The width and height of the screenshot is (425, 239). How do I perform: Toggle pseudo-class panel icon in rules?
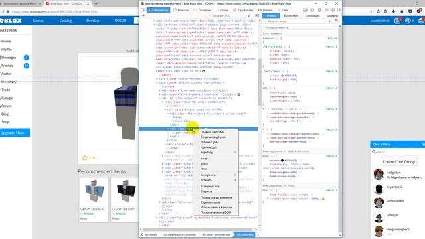click(x=337, y=21)
